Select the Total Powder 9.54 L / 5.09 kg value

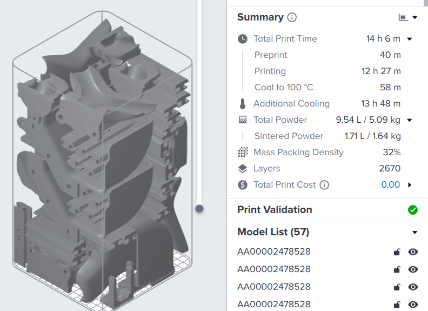368,120
